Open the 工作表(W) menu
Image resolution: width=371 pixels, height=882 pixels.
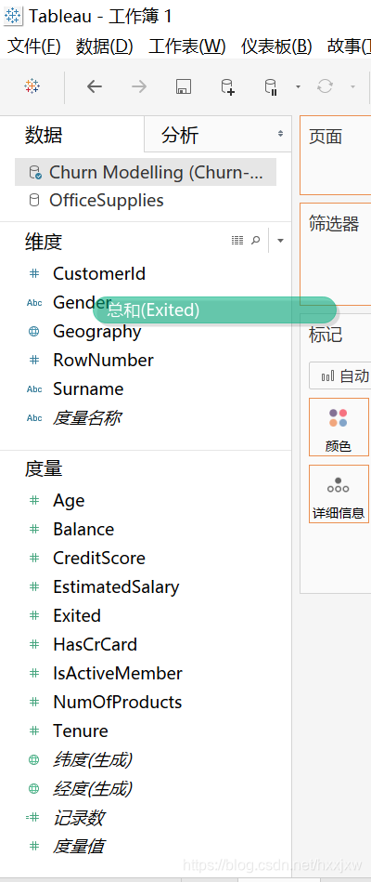187,46
